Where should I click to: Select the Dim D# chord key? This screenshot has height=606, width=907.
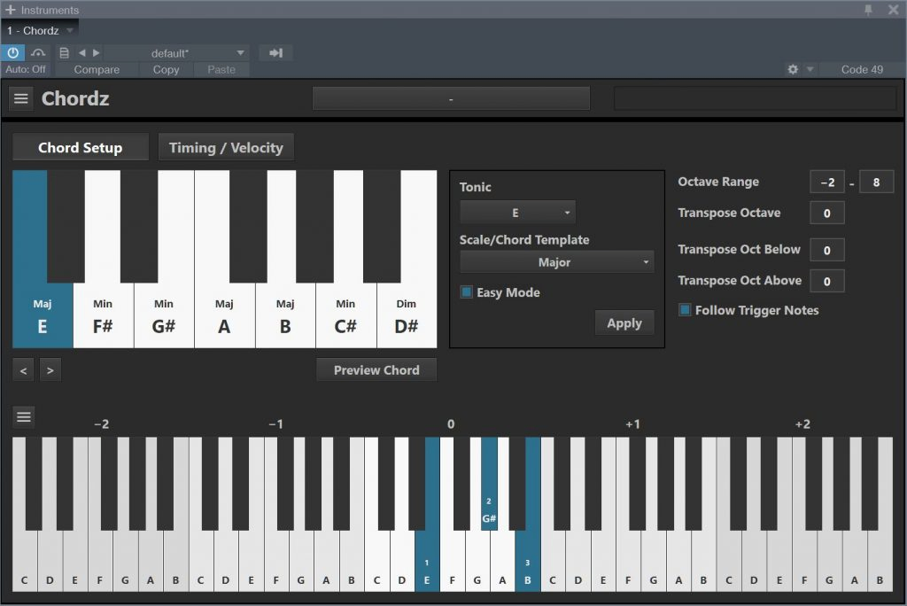(407, 316)
